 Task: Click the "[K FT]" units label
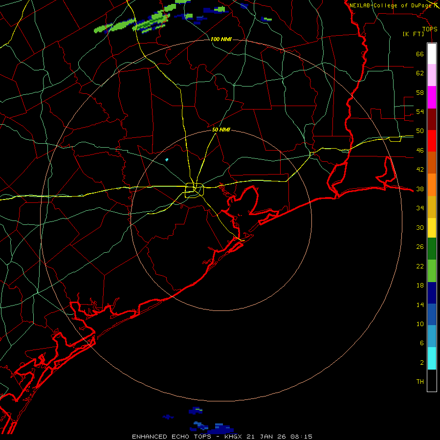tap(413, 34)
